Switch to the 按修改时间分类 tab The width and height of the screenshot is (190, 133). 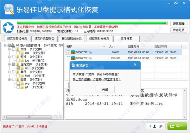(99, 39)
